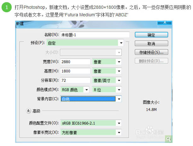The width and height of the screenshot is (193, 146).
Task: Open the 背景内容 dropdown showing 白色
Action: [91, 99]
